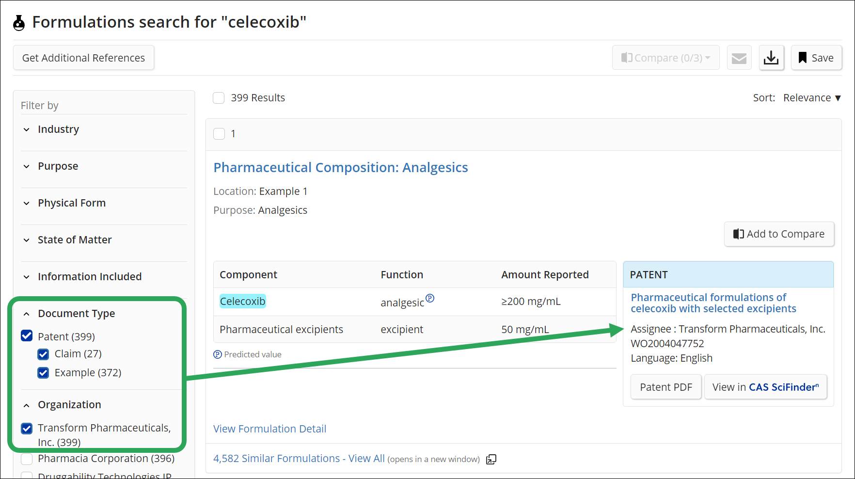Click the Predicted value legend icon below table
The image size is (855, 479).
tap(218, 354)
